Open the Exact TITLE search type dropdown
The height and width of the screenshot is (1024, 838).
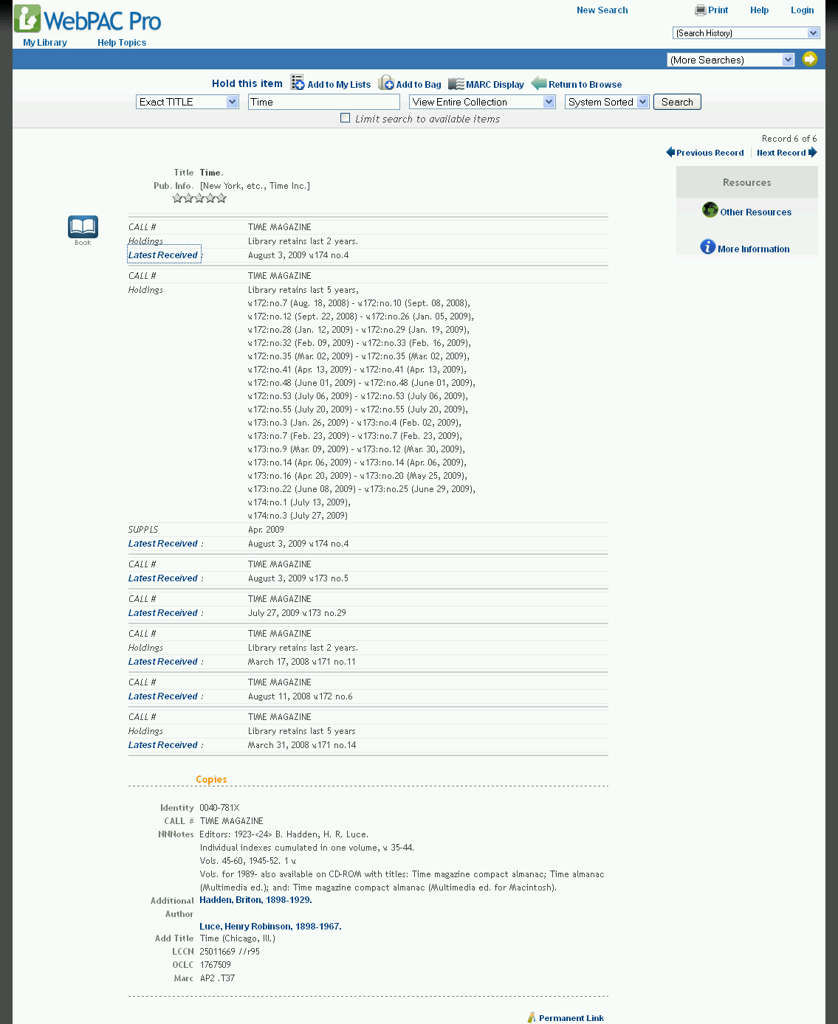coord(188,102)
